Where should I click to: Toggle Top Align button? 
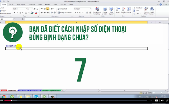point(42,9)
